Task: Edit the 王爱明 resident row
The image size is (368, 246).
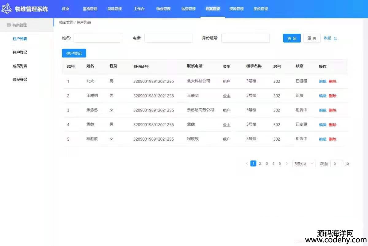Action: pyautogui.click(x=323, y=96)
